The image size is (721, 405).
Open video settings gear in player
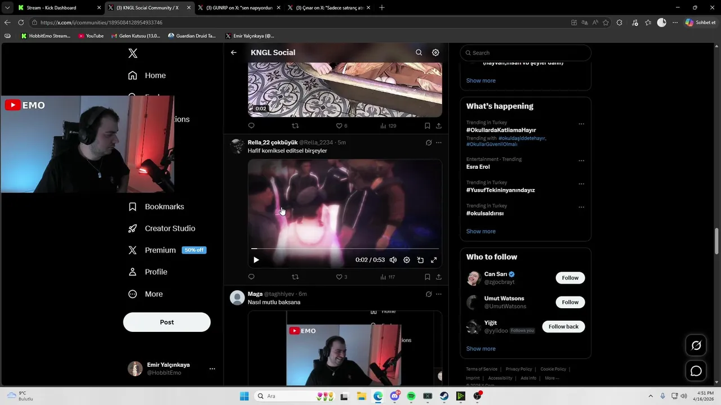click(407, 260)
